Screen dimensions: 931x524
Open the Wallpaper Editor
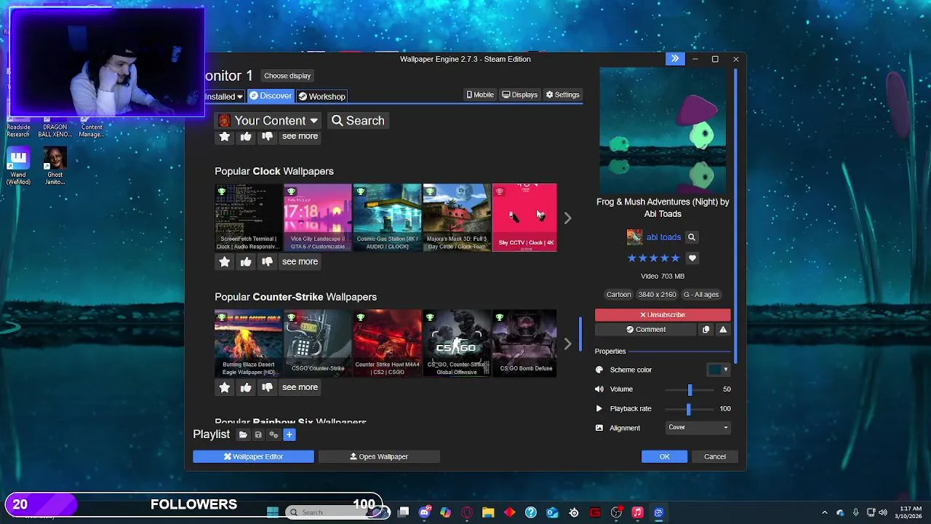(x=253, y=457)
